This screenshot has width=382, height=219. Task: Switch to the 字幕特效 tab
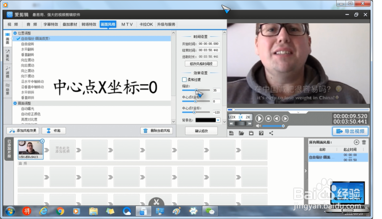(51, 24)
